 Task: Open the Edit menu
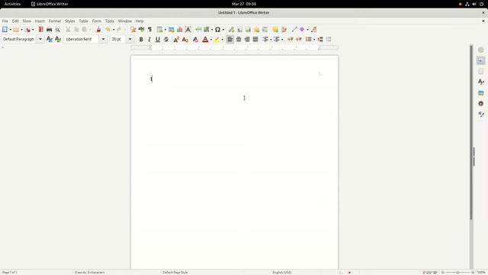15,21
